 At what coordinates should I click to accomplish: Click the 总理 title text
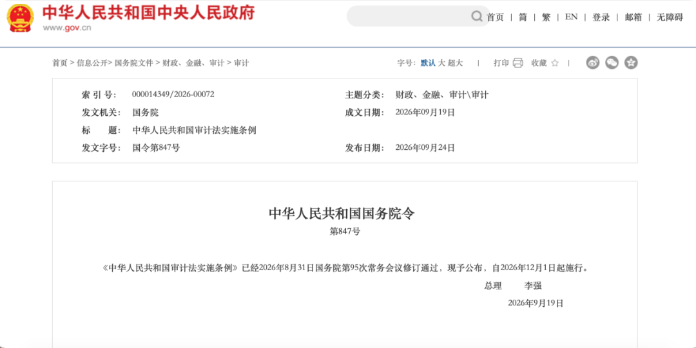pyautogui.click(x=493, y=286)
